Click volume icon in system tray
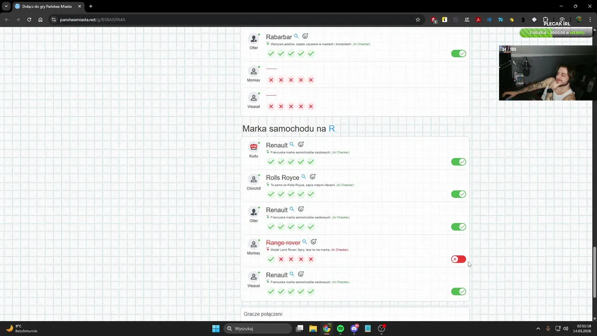 [x=566, y=329]
